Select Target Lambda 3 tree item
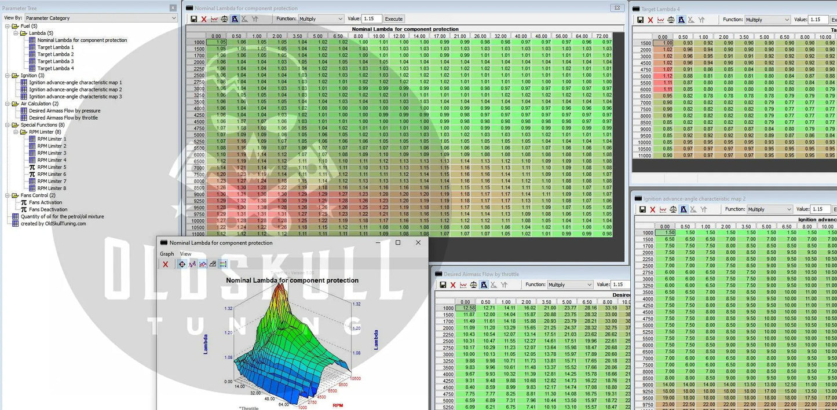This screenshot has width=837, height=410. (55, 61)
